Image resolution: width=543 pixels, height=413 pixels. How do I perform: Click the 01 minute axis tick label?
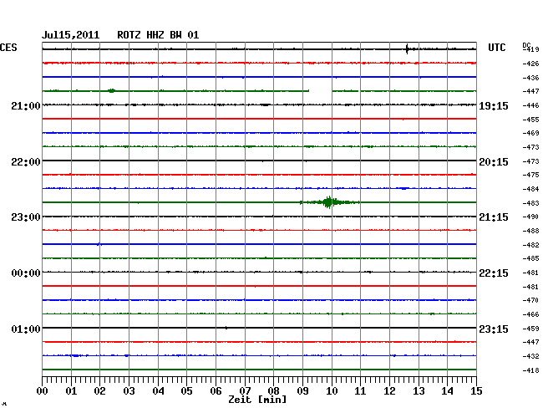click(71, 391)
